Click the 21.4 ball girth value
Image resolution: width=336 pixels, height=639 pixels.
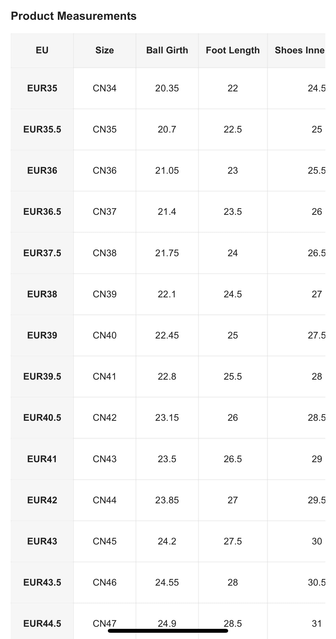167,212
